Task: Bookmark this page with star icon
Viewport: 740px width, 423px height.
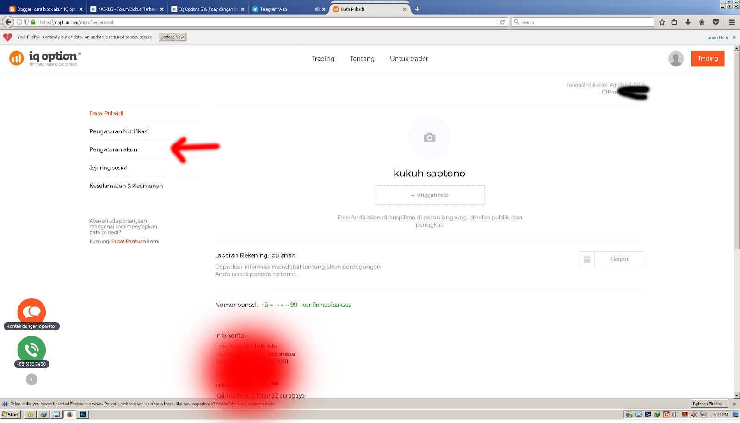Action: pyautogui.click(x=662, y=22)
